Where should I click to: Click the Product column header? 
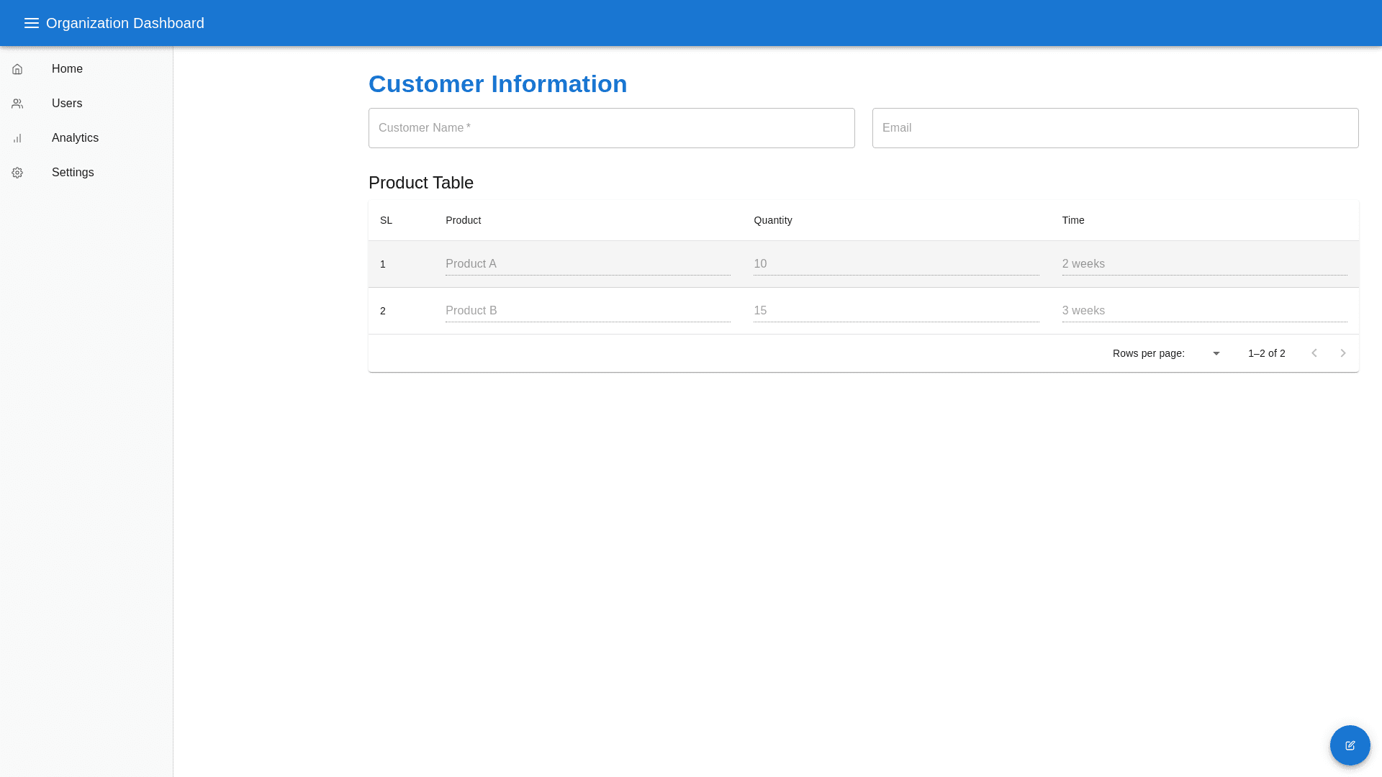[x=463, y=220]
